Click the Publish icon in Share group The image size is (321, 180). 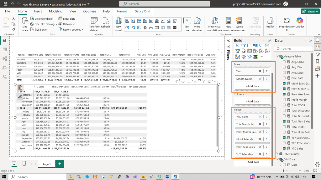270,21
